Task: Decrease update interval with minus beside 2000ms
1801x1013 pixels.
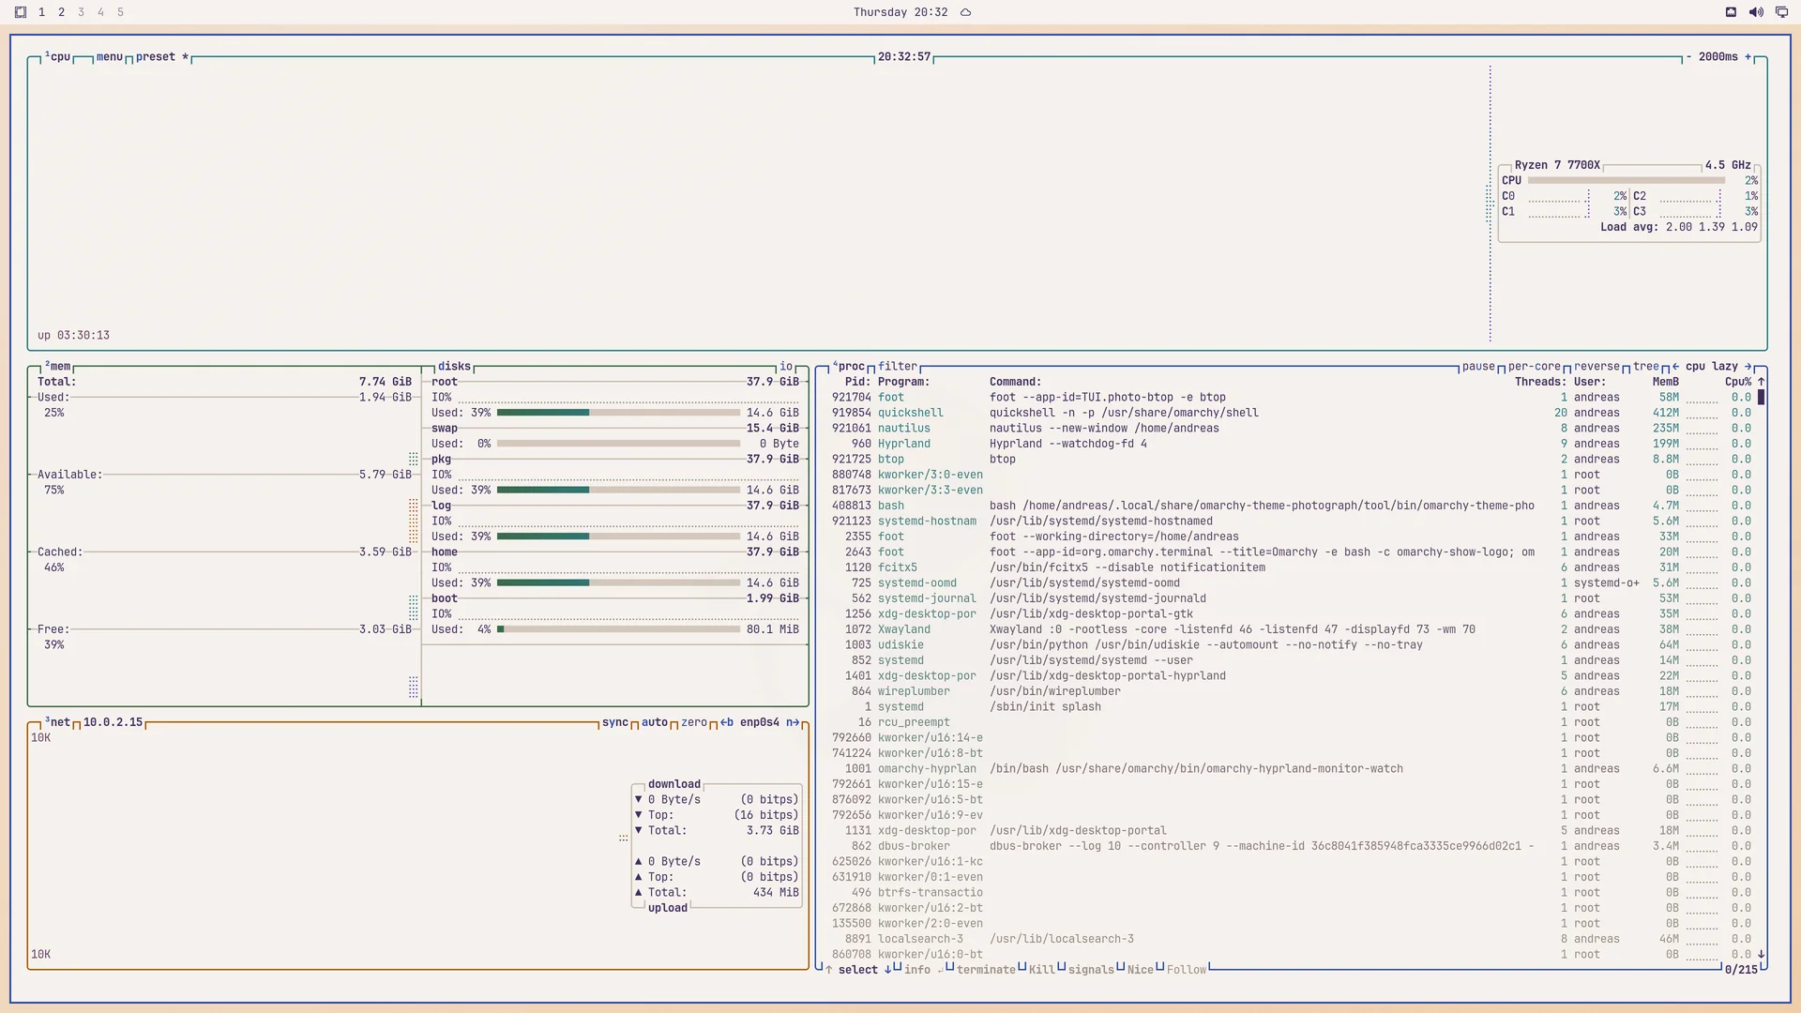Action: [1688, 57]
